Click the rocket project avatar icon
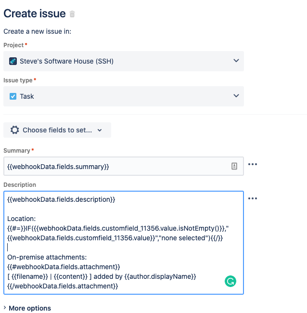 13,61
